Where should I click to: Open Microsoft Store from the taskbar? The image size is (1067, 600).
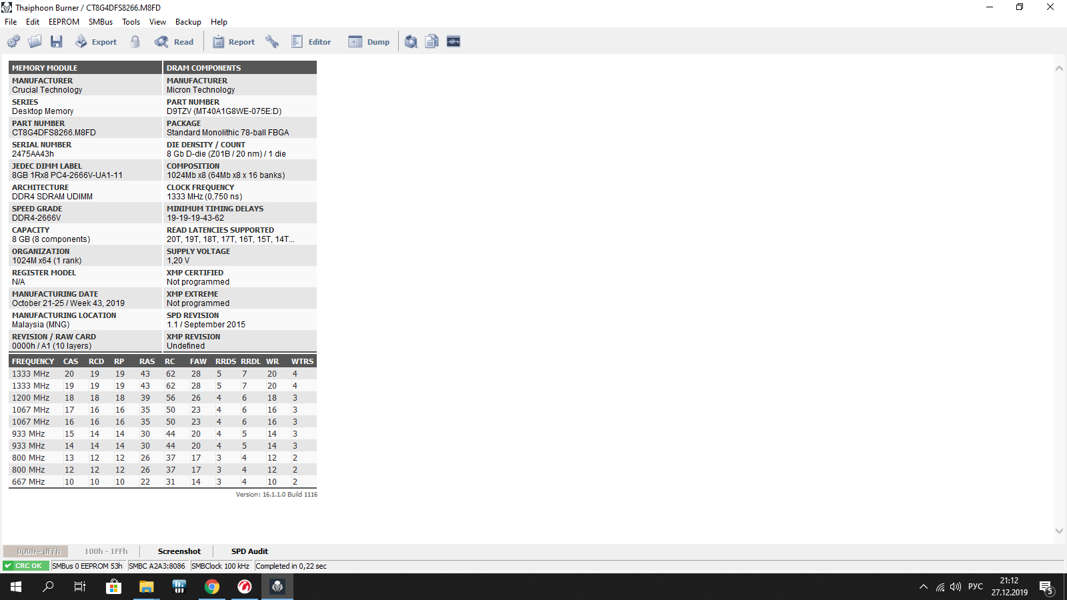[113, 587]
